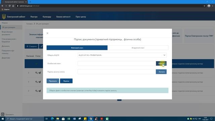This screenshot has width=215, height=121.
Task: Open the Windows Start menu
Action: [x=3, y=119]
